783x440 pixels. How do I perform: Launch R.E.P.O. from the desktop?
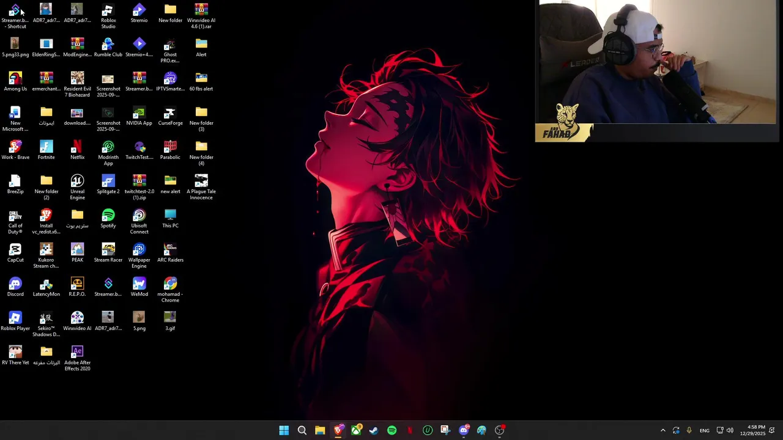[x=77, y=287]
